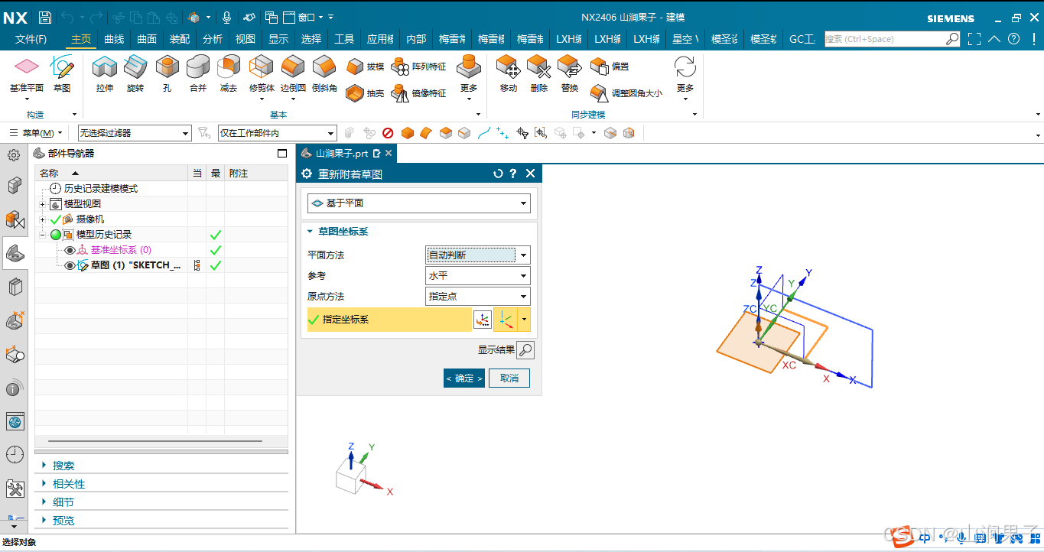The image size is (1044, 552).
Task: Open the 原点方法 指定点 dropdown
Action: [522, 296]
